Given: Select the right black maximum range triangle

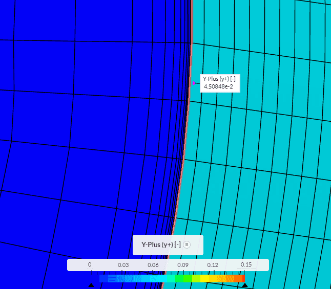Looking at the screenshot, I should tap(244, 285).
